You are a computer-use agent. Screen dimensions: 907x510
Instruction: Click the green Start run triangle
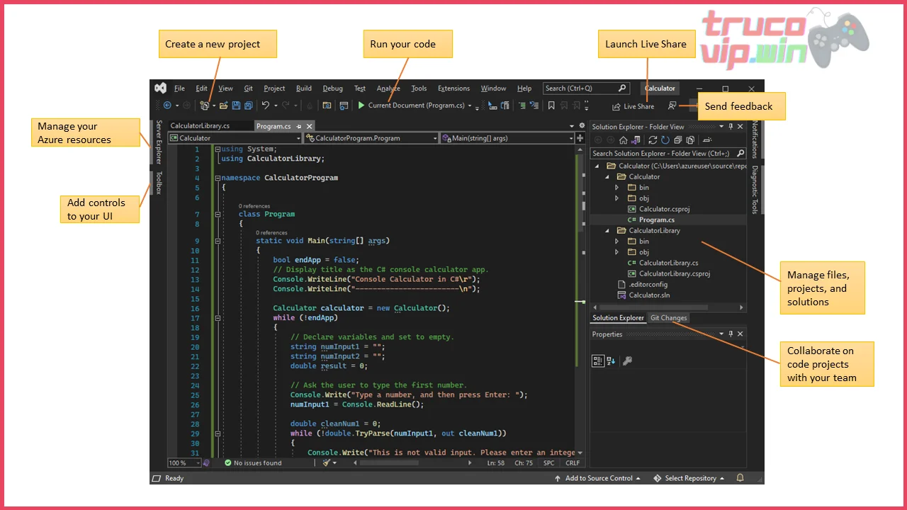pyautogui.click(x=361, y=106)
